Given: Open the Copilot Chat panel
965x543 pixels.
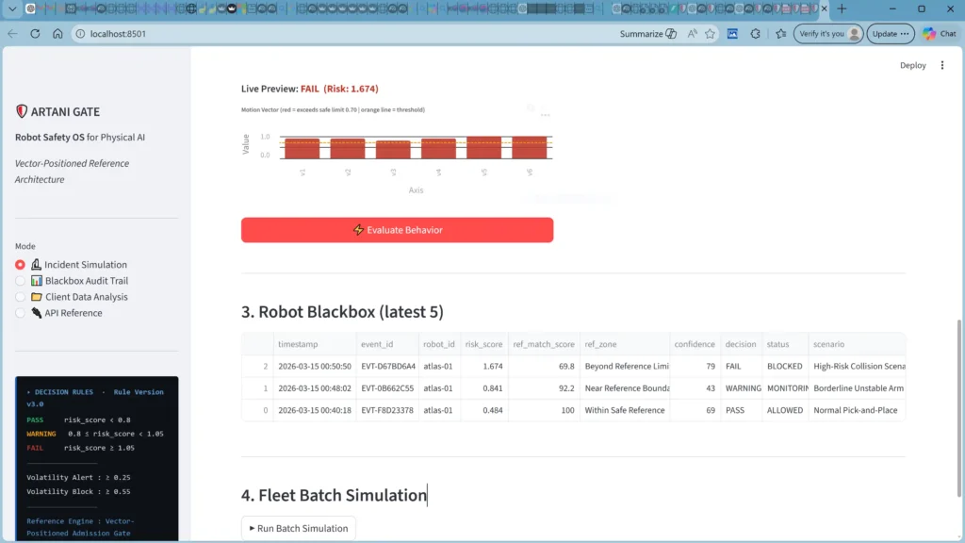Looking at the screenshot, I should [939, 34].
